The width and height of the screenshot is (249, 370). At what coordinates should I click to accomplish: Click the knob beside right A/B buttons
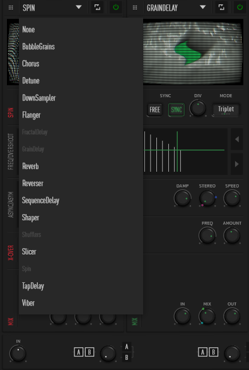pos(232,354)
